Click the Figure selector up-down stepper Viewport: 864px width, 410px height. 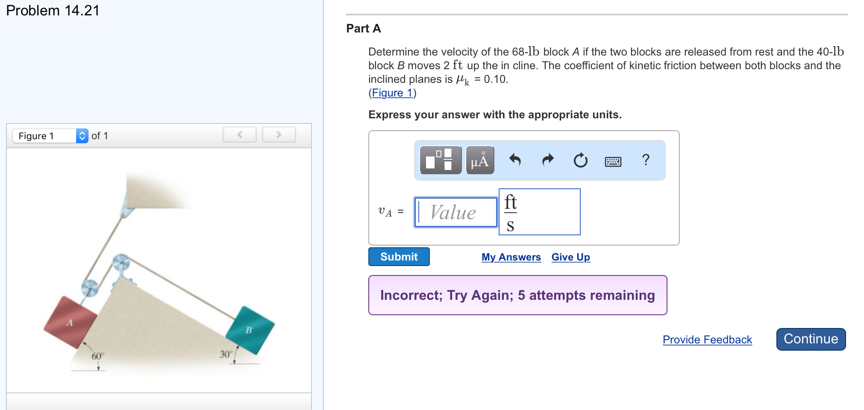(81, 135)
